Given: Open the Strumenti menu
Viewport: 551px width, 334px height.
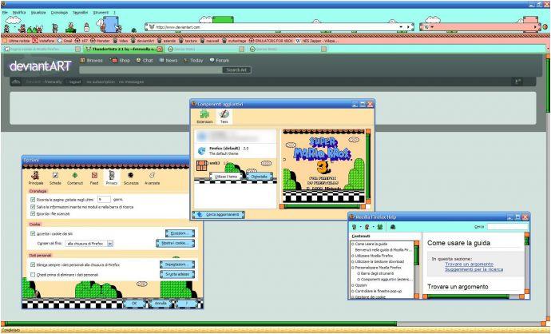Looking at the screenshot, I should pos(101,12).
